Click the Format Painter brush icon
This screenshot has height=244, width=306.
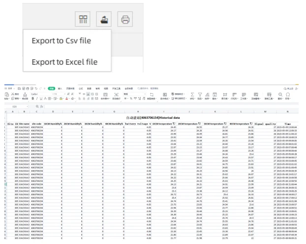point(25,95)
